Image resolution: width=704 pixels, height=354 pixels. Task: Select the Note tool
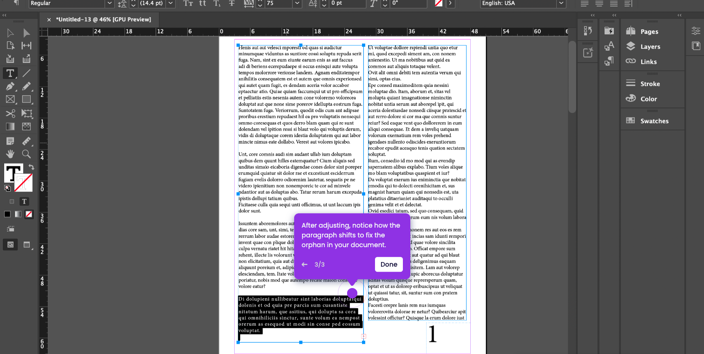[10, 141]
